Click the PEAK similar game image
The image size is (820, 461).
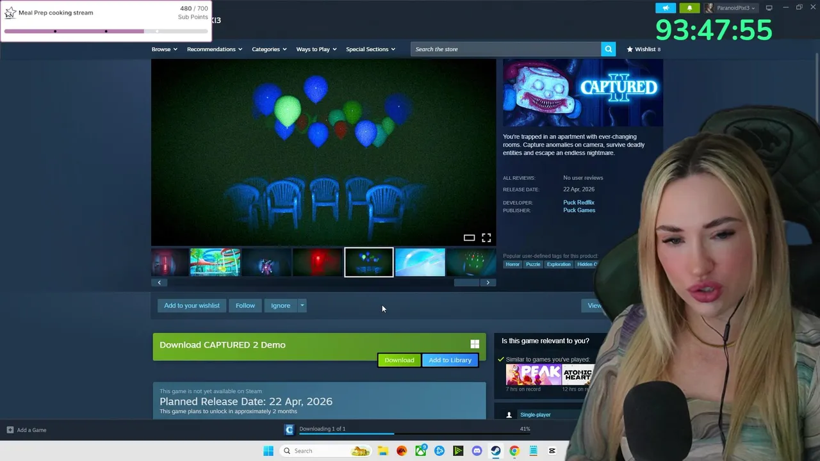533,375
